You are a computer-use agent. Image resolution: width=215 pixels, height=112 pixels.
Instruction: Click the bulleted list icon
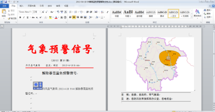[x=70, y=12]
